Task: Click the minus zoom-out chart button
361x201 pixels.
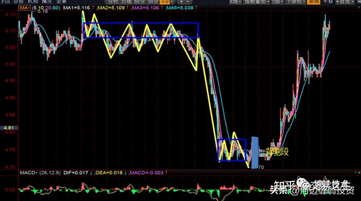Action: pos(188,1)
